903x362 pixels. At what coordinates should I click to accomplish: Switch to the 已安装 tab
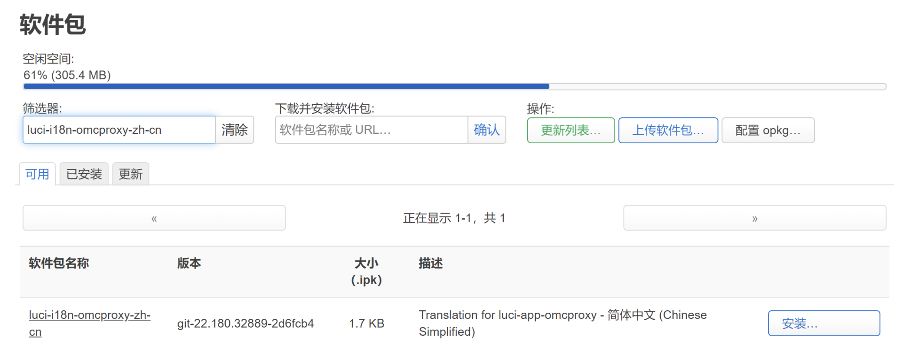tap(84, 174)
